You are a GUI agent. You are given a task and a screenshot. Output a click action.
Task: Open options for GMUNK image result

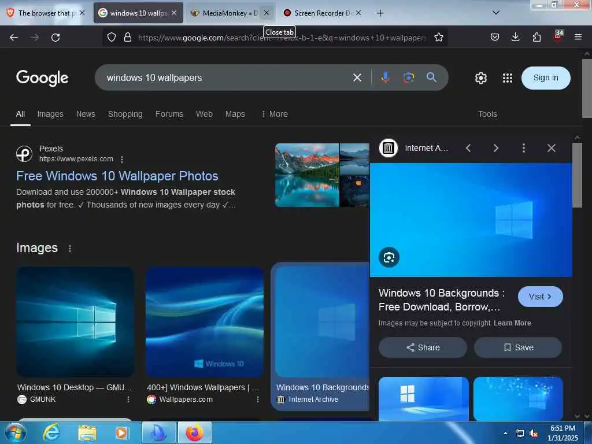pos(128,399)
